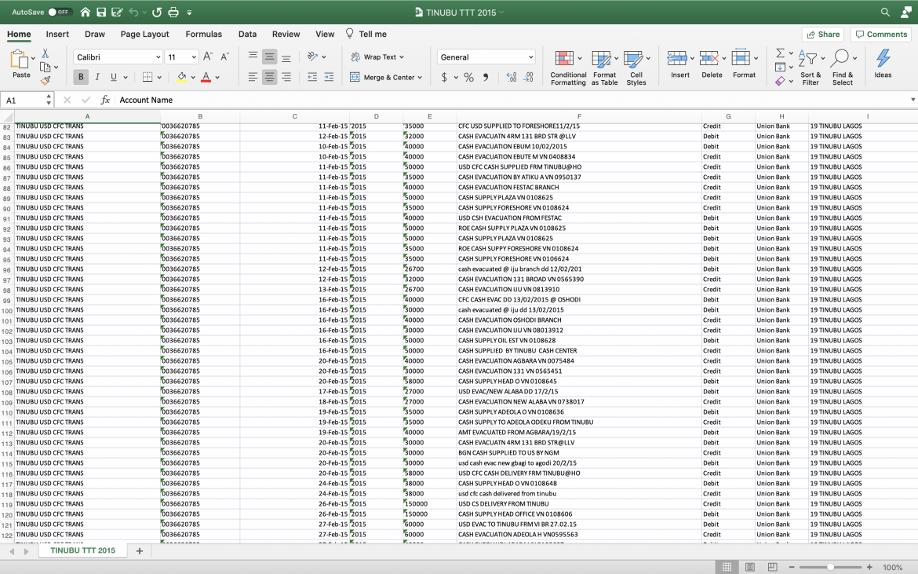Toggle Bold formatting
The height and width of the screenshot is (574, 918).
click(81, 77)
